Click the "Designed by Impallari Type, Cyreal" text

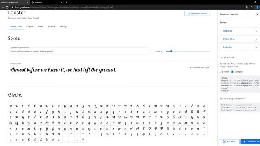pos(23,18)
